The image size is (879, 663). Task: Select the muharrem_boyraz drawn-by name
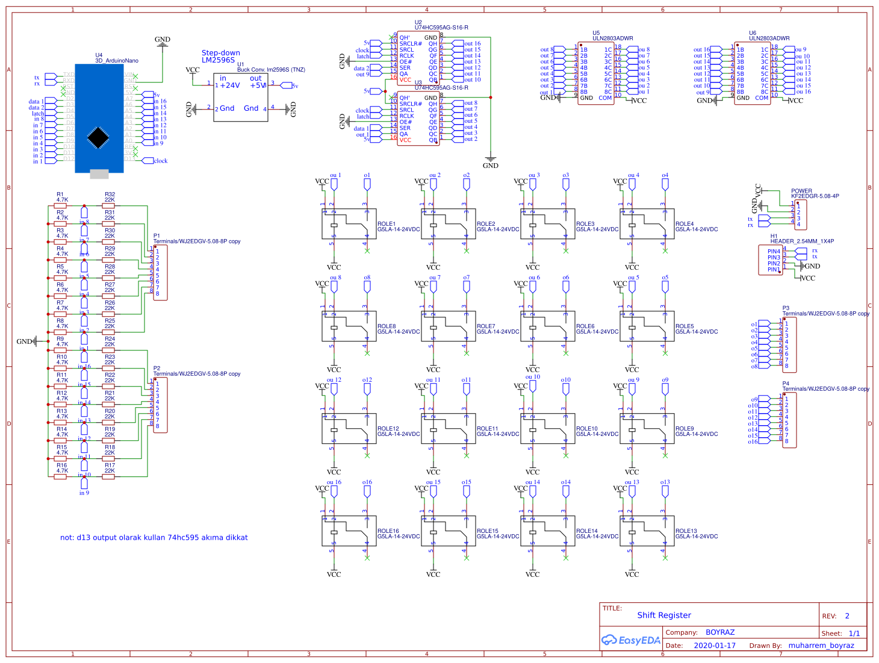point(821,645)
